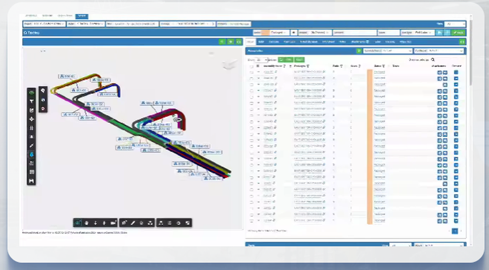Click the orange status color swatch in top bar
The height and width of the screenshot is (270, 489).
[266, 32]
